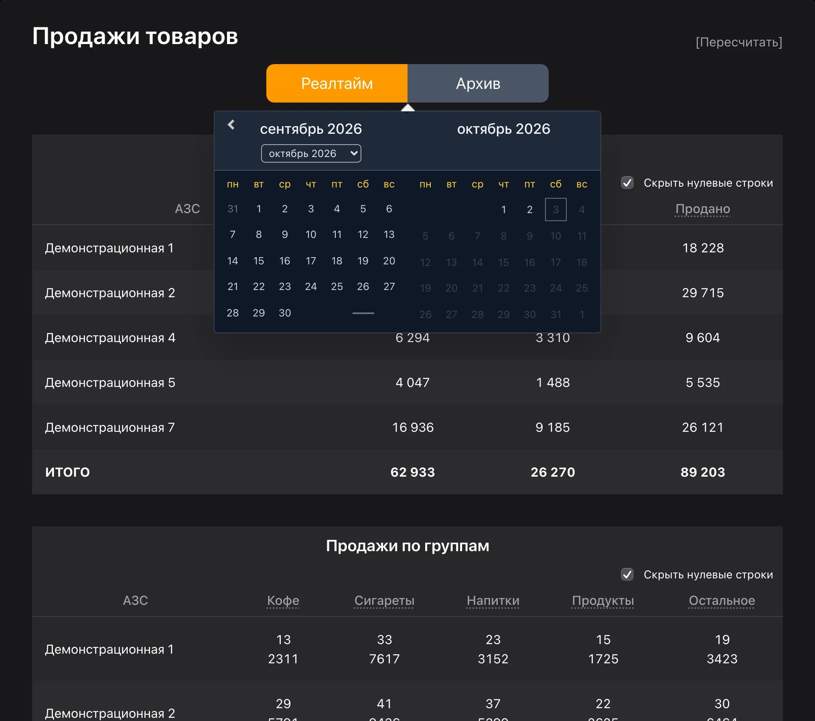This screenshot has width=815, height=721.
Task: Select September 20 in calendar
Action: point(389,261)
